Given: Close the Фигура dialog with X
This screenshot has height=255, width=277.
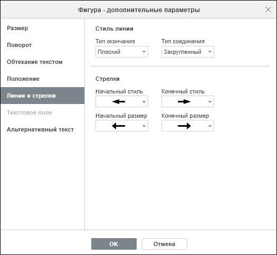Looking at the screenshot, I should [268, 10].
